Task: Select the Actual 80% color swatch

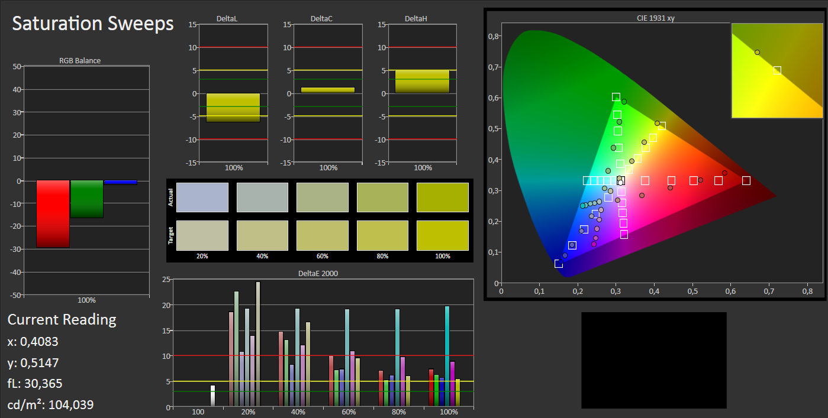Action: pyautogui.click(x=382, y=197)
